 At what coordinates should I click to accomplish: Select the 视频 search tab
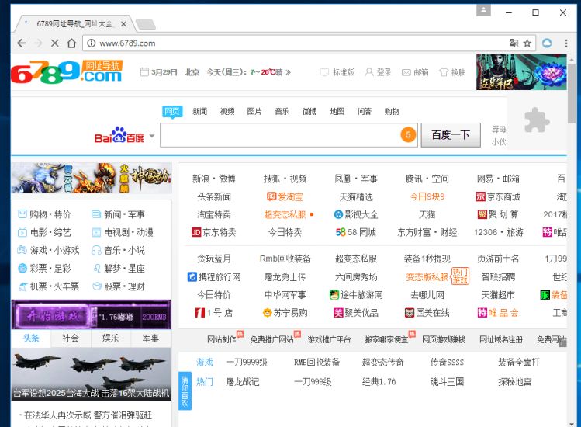pyautogui.click(x=227, y=111)
